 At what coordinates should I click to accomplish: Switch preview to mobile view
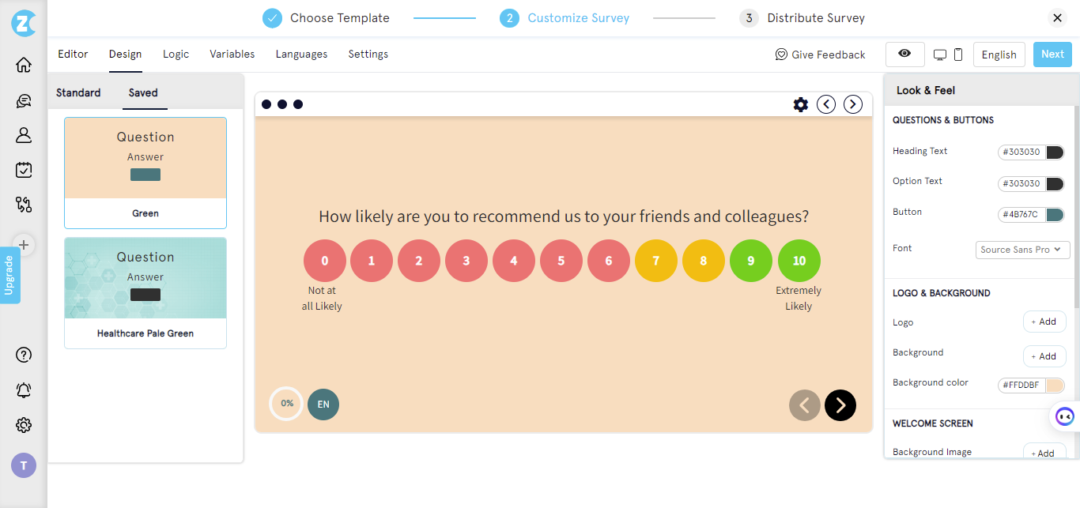coord(957,54)
